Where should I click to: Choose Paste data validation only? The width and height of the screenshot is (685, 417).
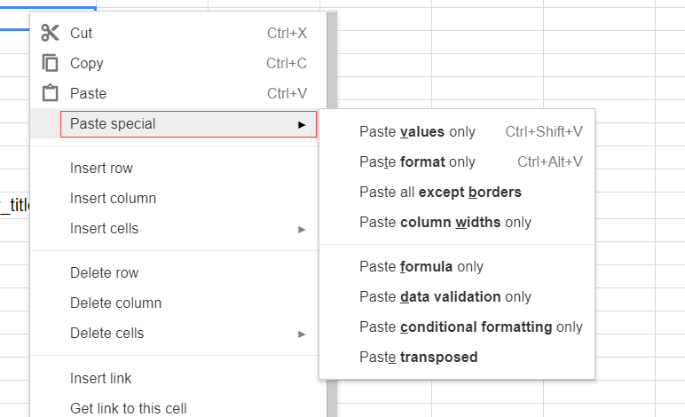[445, 297]
